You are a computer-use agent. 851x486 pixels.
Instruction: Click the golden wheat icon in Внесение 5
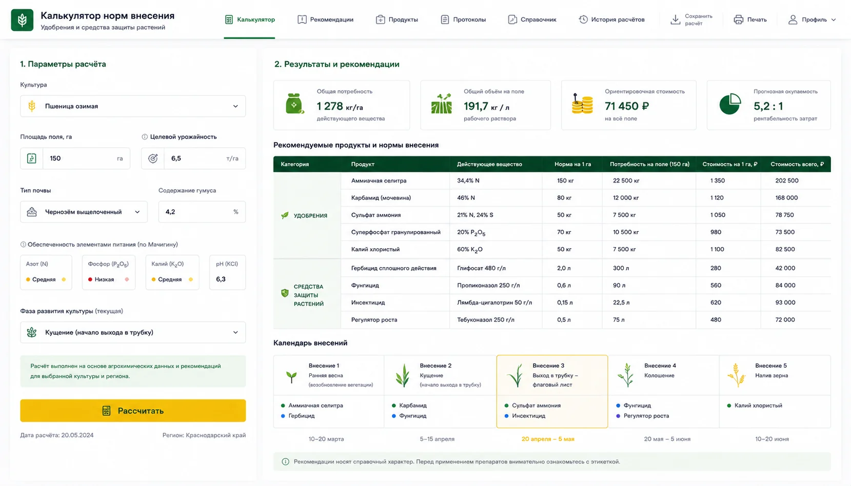click(x=736, y=375)
